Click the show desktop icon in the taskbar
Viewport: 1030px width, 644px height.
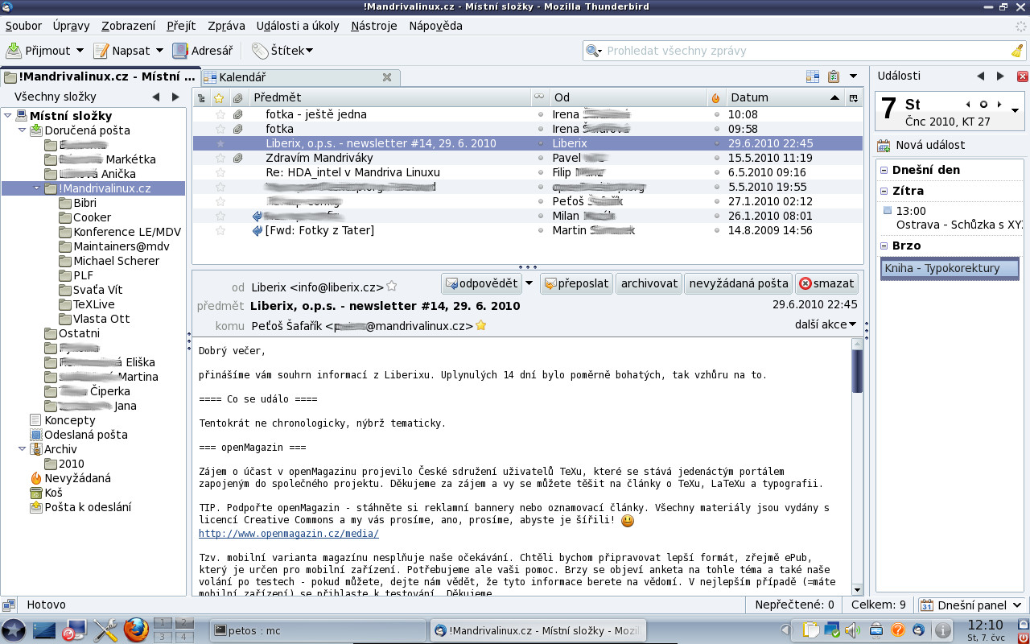[45, 630]
